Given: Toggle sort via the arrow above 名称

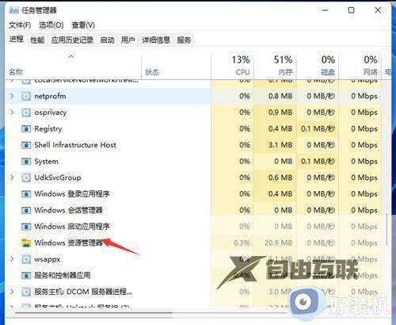Looking at the screenshot, I should 71,56.
